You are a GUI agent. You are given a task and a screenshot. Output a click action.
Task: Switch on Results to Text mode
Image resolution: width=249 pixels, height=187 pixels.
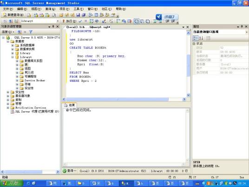tap(136, 21)
